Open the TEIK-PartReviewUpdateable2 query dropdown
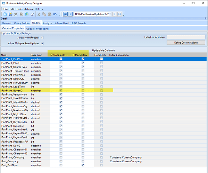 (x=110, y=14)
